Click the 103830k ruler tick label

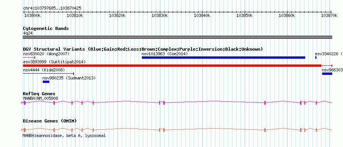[x=160, y=15]
